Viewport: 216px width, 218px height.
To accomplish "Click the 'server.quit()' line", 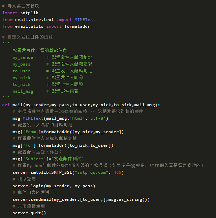I will (29, 213).
